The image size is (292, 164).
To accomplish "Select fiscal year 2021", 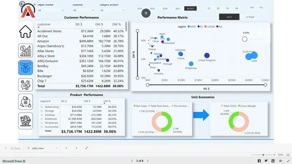I will click(177, 9).
